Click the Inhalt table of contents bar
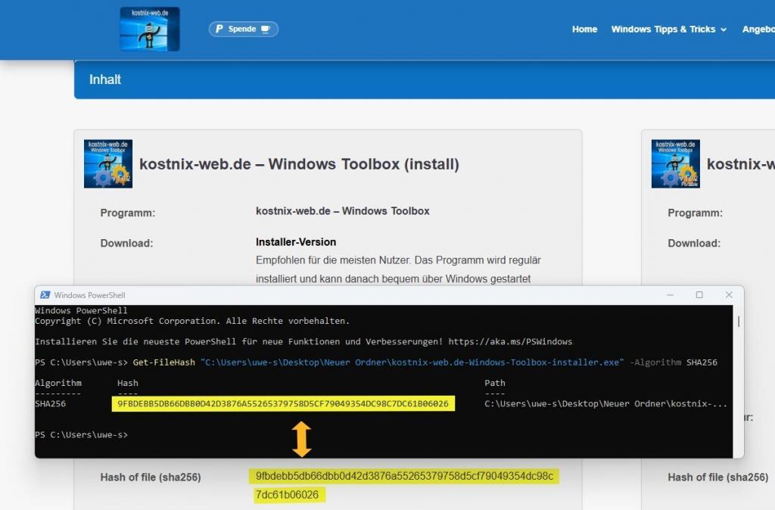775x510 pixels. (x=425, y=79)
